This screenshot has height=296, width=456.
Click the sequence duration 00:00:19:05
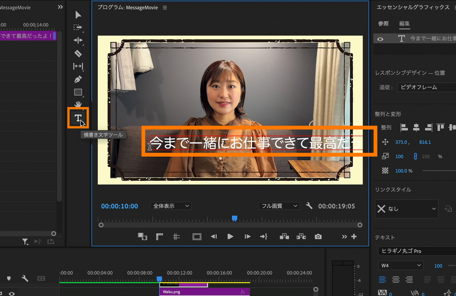pyautogui.click(x=336, y=206)
